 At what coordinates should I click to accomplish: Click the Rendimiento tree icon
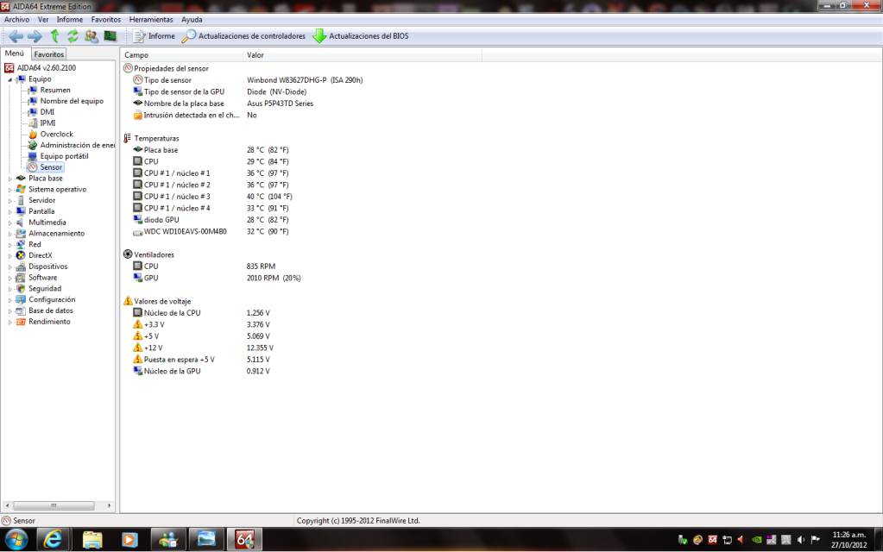[x=21, y=322]
